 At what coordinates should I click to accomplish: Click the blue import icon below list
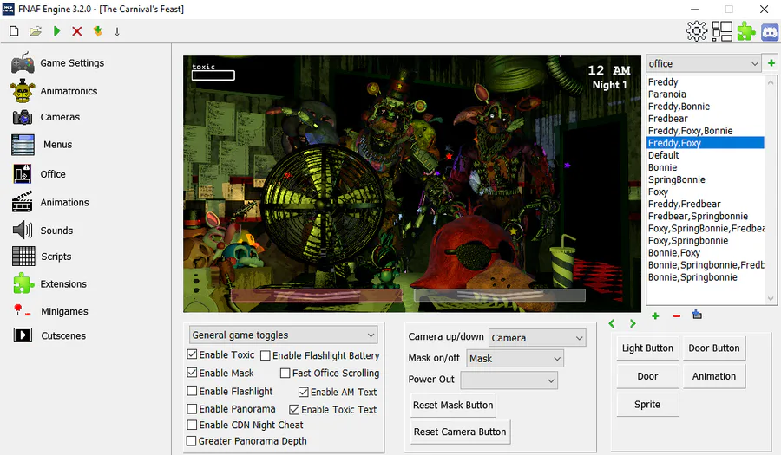697,315
